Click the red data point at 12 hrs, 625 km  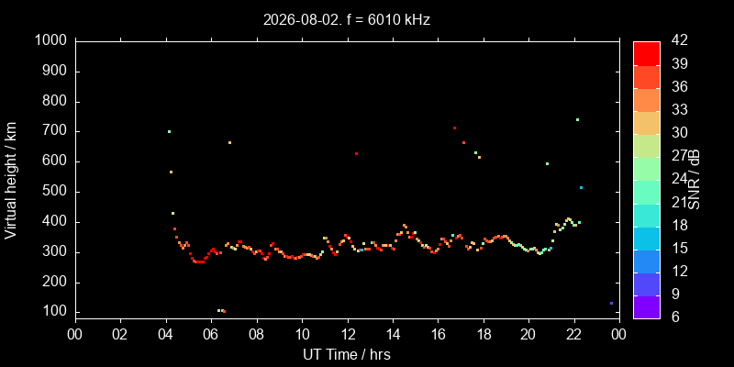coord(356,153)
